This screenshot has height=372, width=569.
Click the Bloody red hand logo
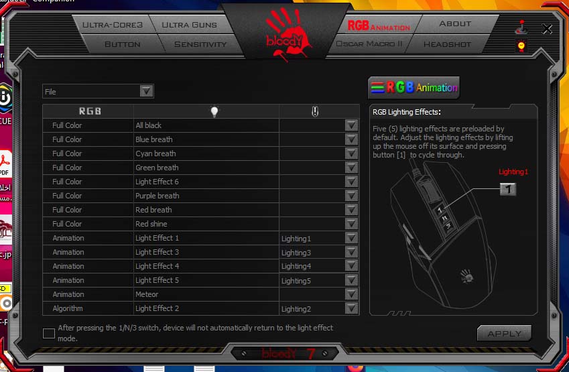[x=285, y=35]
